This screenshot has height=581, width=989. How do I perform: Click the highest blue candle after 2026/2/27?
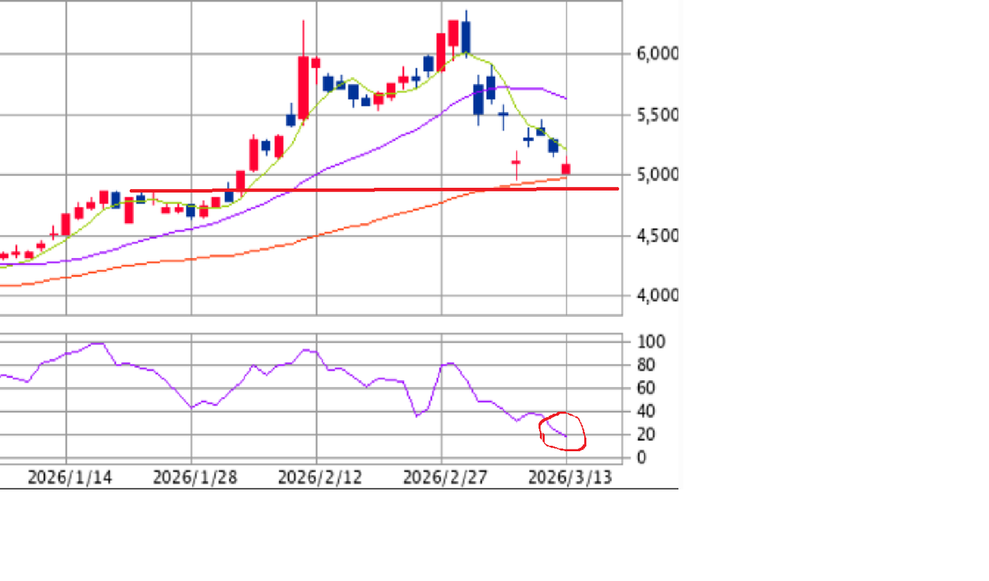[x=466, y=36]
